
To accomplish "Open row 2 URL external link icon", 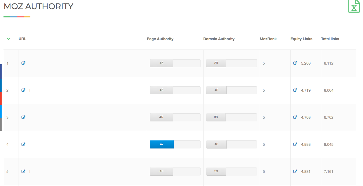I will 23,90.
